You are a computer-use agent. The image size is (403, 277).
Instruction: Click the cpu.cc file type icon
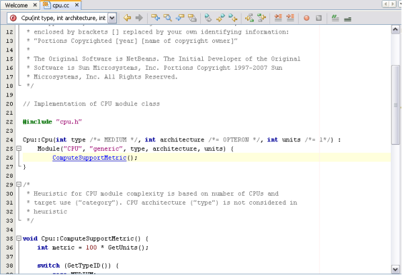click(x=46, y=5)
